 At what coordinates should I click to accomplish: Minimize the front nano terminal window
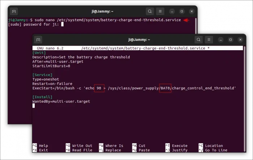click(x=220, y=40)
